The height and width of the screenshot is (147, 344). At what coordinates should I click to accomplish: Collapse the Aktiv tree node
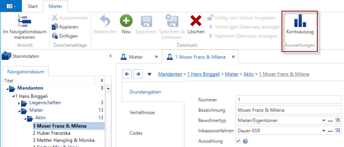[x=25, y=118]
